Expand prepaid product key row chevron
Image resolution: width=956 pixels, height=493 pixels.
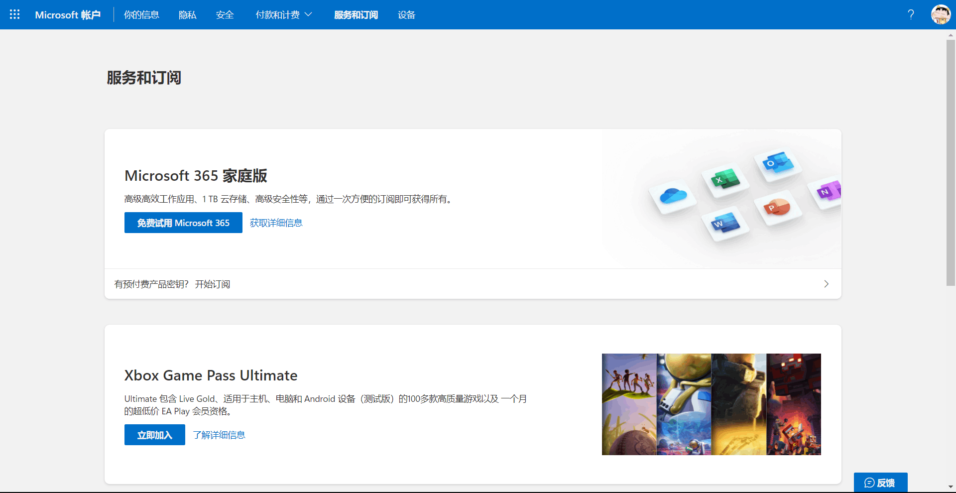826,284
